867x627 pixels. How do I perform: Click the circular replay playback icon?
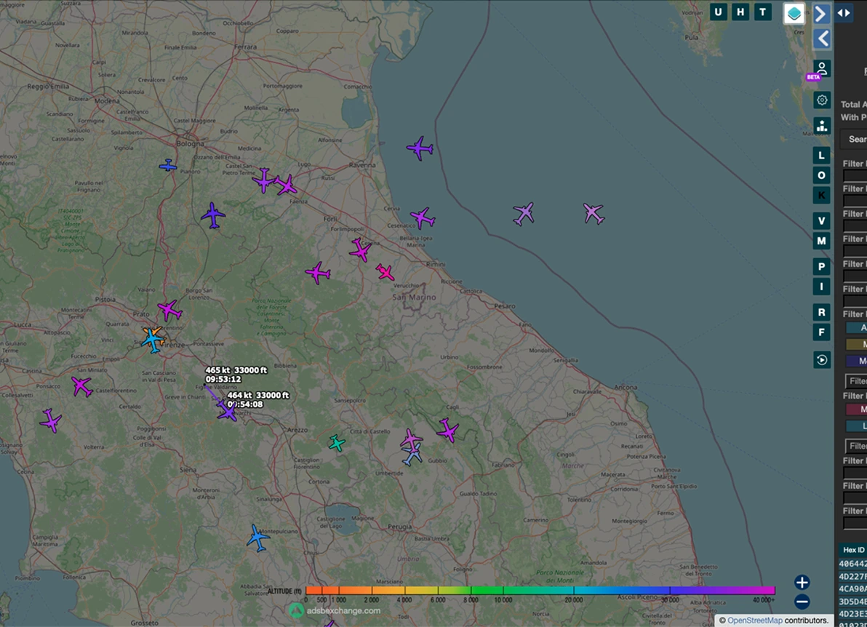point(821,359)
